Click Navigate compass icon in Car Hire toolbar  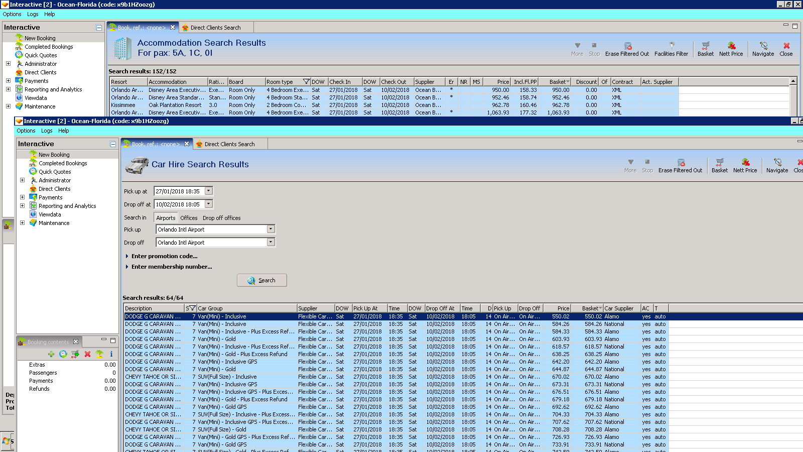(777, 162)
